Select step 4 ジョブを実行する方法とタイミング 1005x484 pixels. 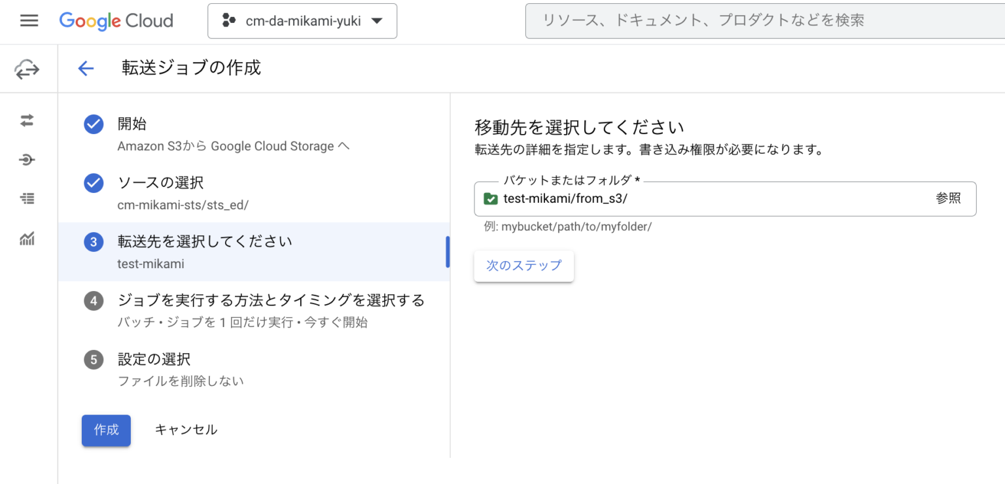(94, 300)
